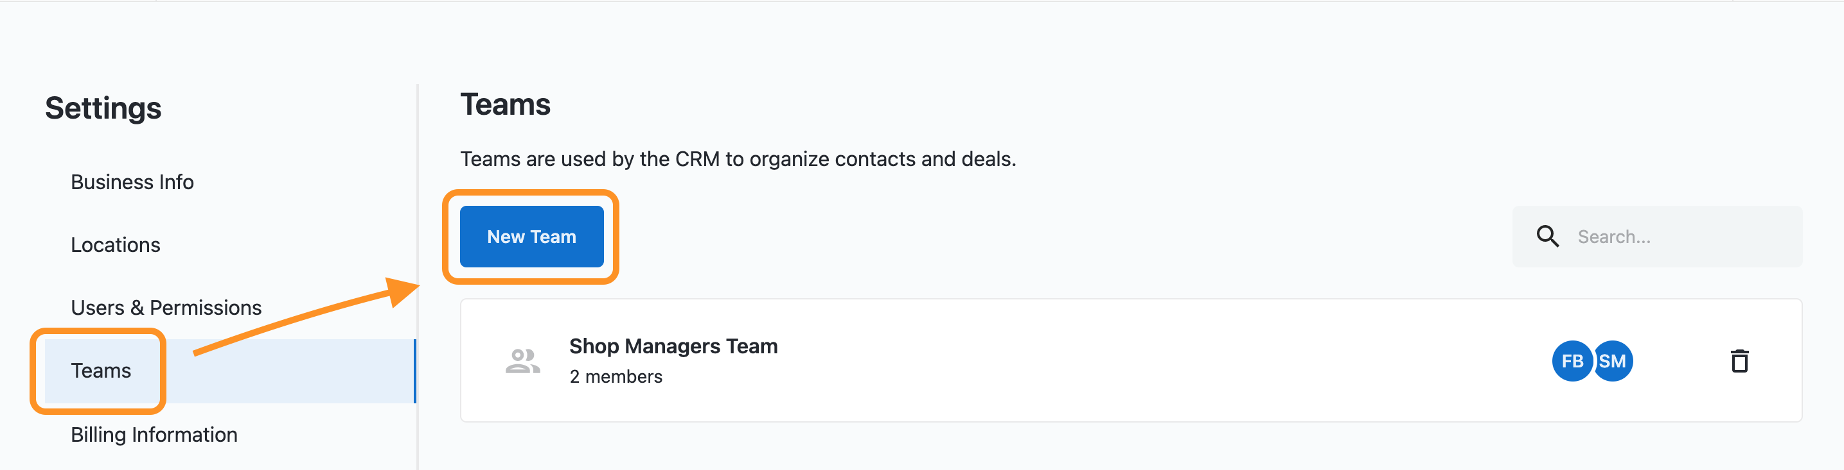The width and height of the screenshot is (1844, 470).
Task: Select the Teams settings item
Action: 101,371
